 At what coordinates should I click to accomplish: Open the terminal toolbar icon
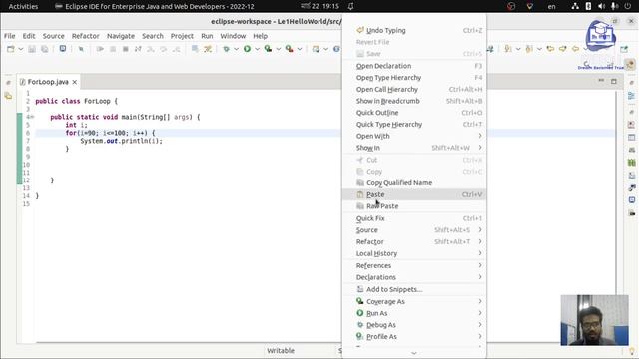click(62, 49)
